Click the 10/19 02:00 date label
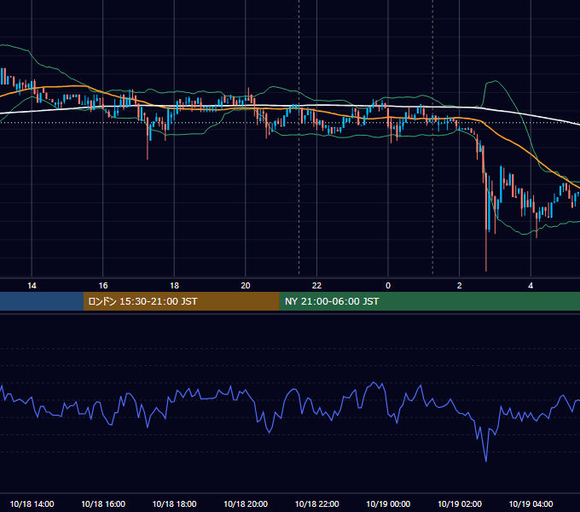Viewport: 580px width, 512px height. pos(460,503)
